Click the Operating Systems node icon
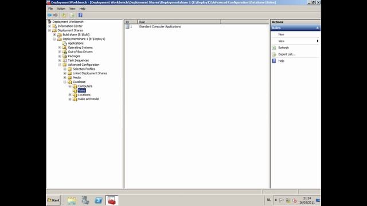The height and width of the screenshot is (206, 367). tap(65, 47)
